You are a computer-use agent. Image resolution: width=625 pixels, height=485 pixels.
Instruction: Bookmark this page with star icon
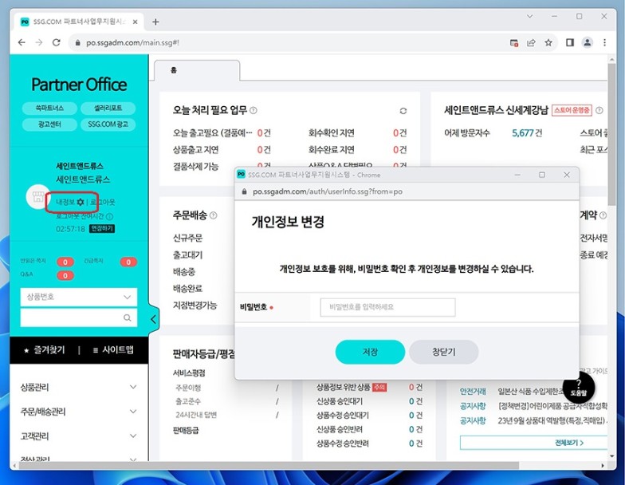coord(548,43)
